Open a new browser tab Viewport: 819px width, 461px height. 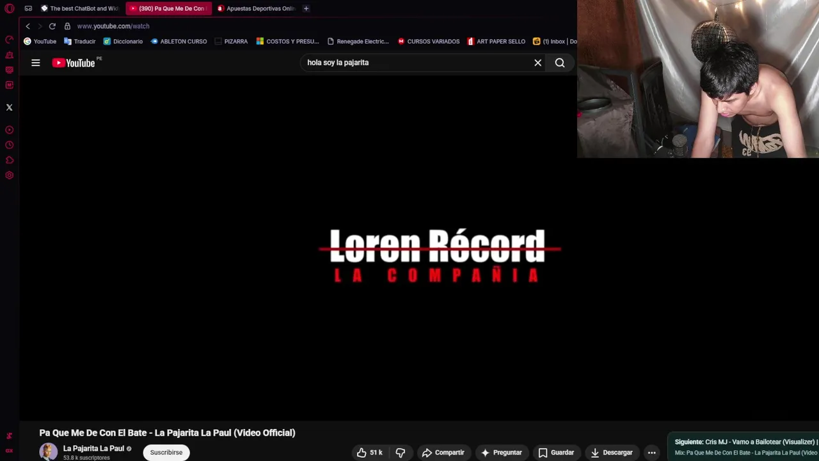tap(306, 8)
